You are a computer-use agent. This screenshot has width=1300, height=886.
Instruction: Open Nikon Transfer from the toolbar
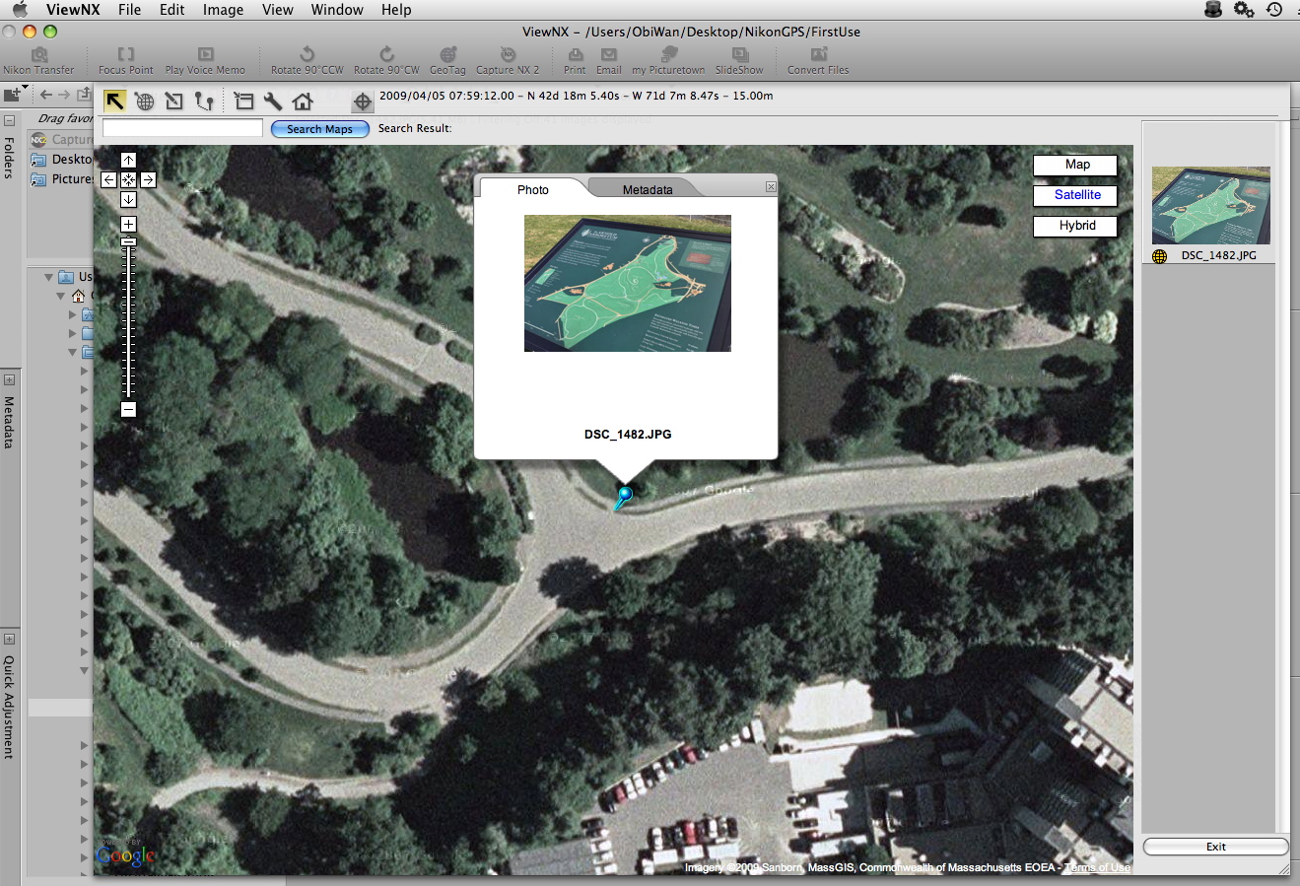38,61
